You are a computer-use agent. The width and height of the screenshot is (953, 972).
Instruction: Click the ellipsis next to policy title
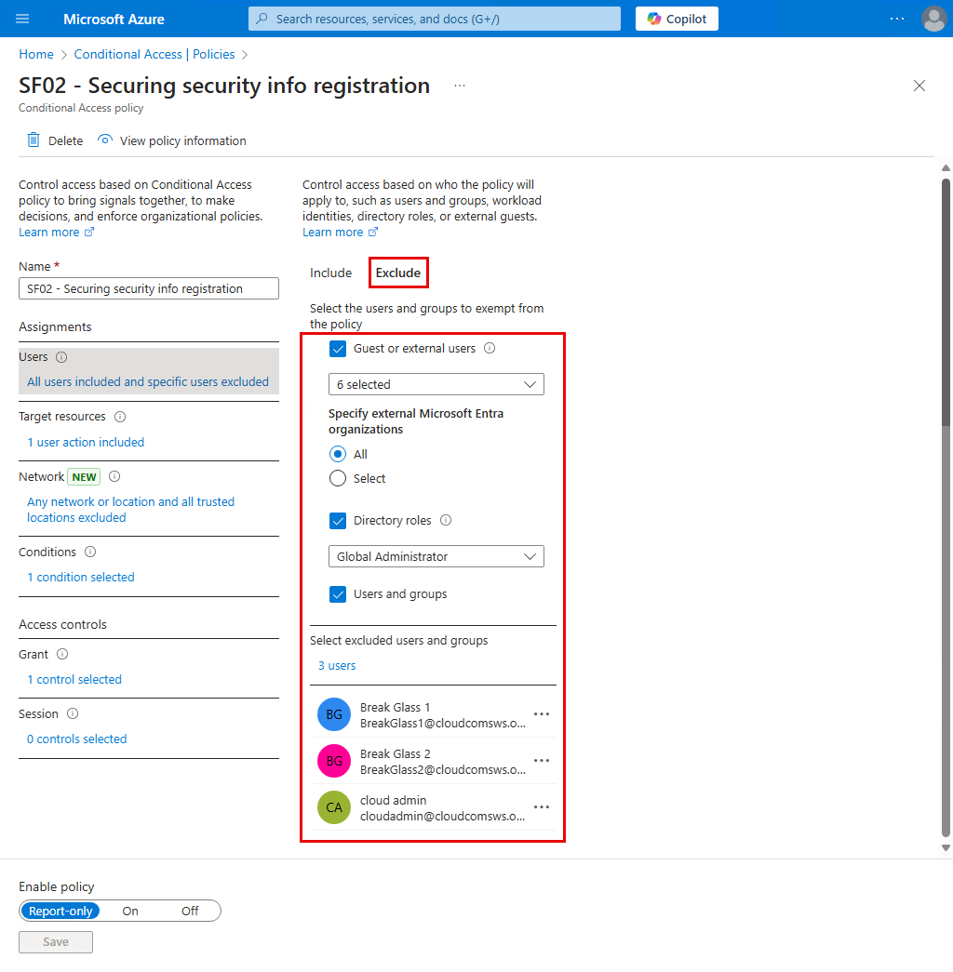click(460, 86)
